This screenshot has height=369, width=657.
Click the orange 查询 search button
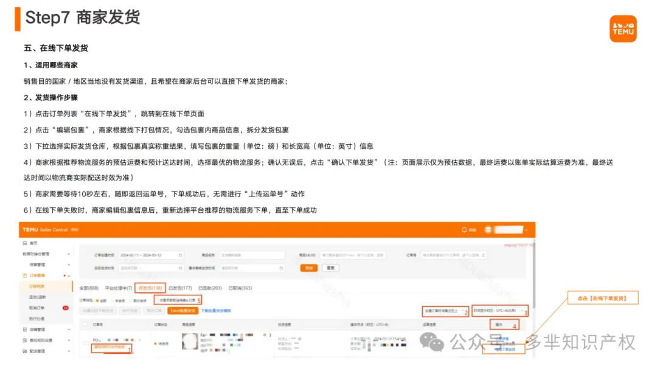pyautogui.click(x=309, y=268)
